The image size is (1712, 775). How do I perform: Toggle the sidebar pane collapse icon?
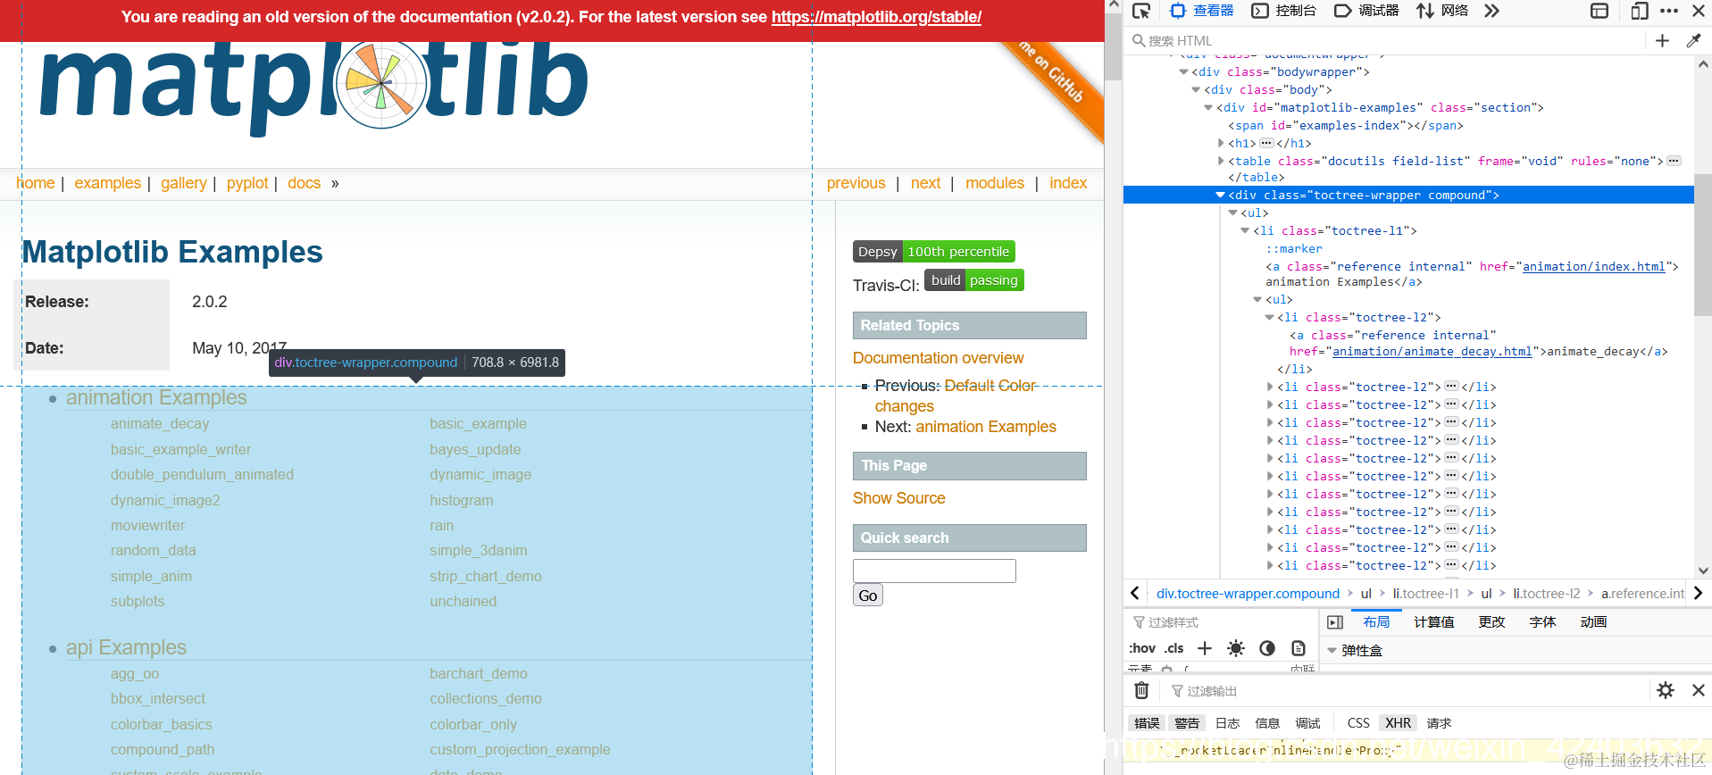tap(1335, 622)
